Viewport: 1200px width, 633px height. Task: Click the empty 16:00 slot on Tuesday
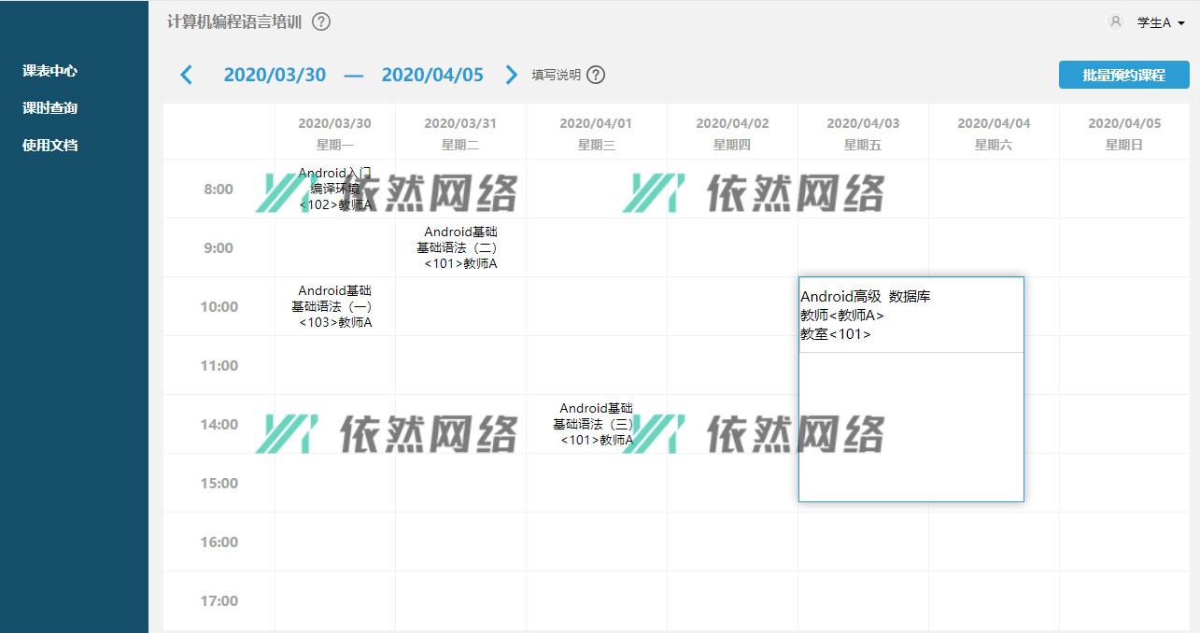(460, 542)
